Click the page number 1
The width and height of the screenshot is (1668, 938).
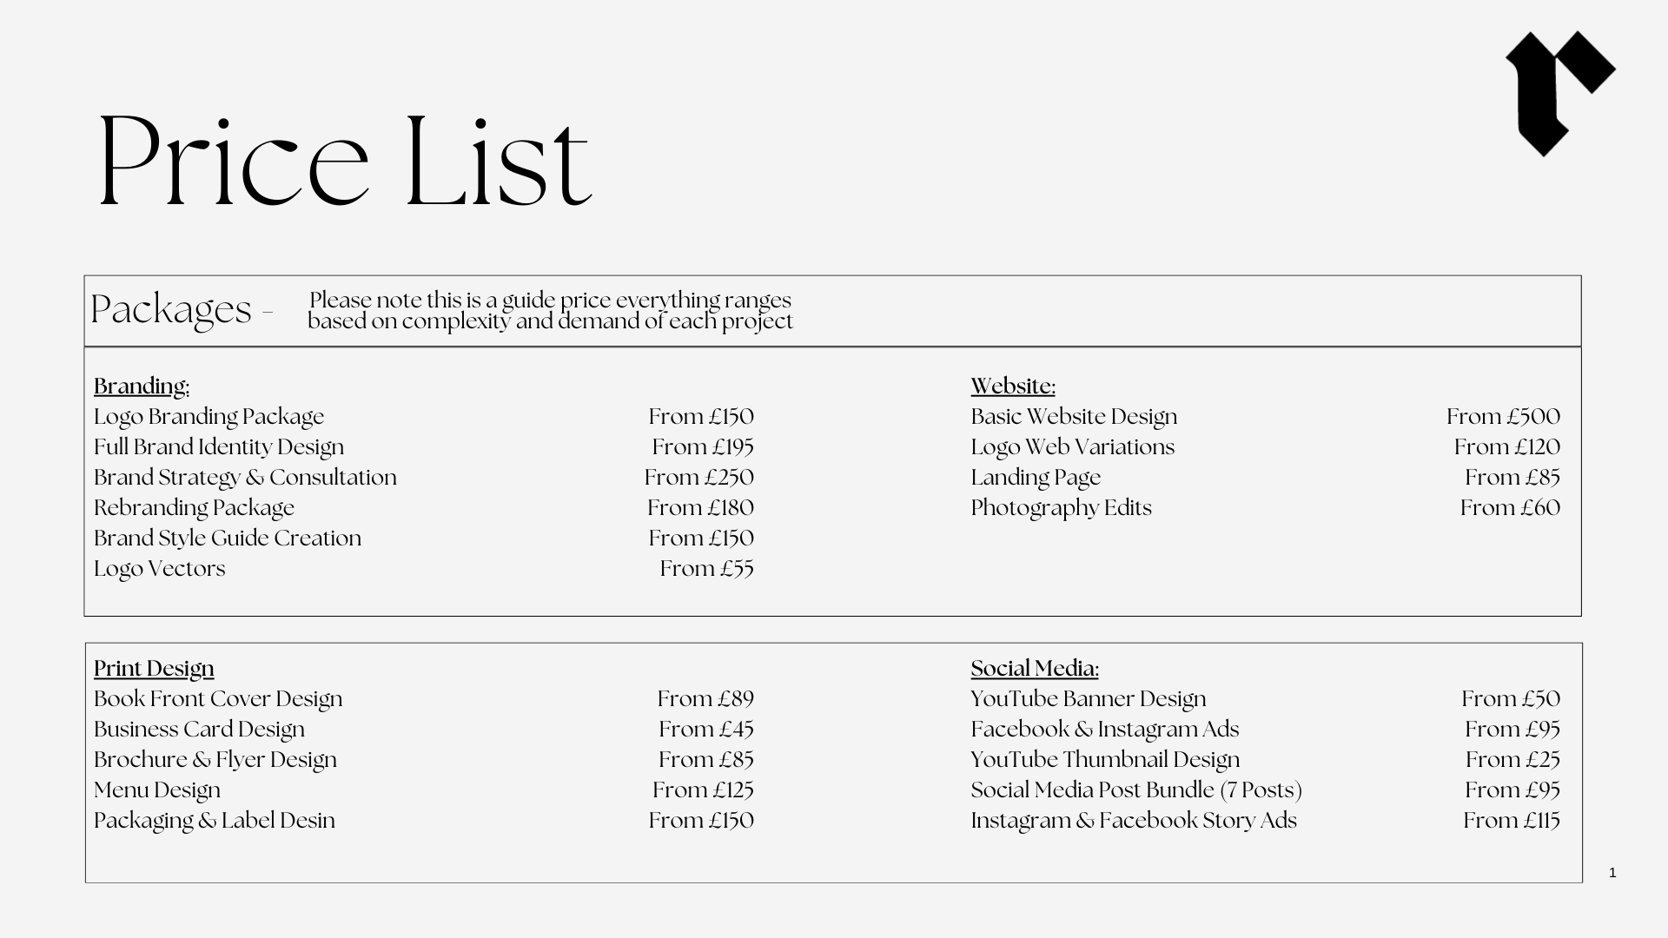1612,873
